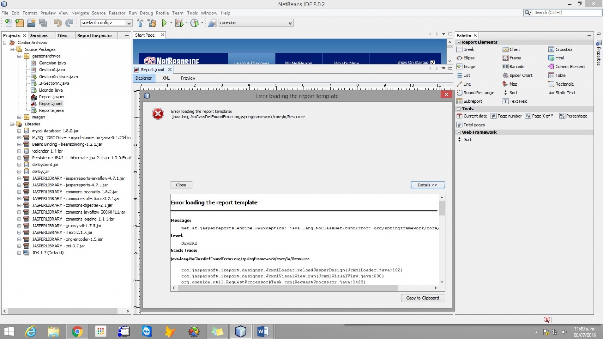
Task: Close the Report.jrxml editor tab
Action: pyautogui.click(x=170, y=69)
